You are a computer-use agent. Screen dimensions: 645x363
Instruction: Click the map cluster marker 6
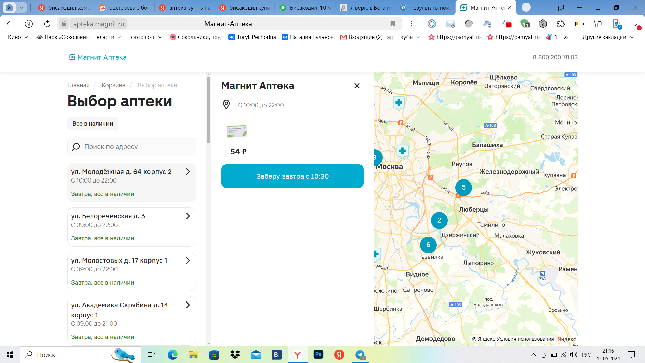428,245
